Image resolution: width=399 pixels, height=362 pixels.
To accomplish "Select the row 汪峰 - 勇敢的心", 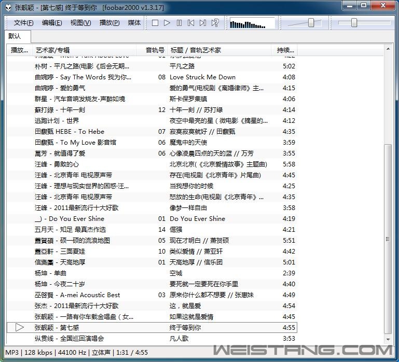I will coord(152,164).
